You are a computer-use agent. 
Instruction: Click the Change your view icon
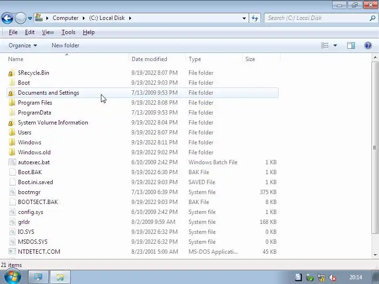click(325, 45)
